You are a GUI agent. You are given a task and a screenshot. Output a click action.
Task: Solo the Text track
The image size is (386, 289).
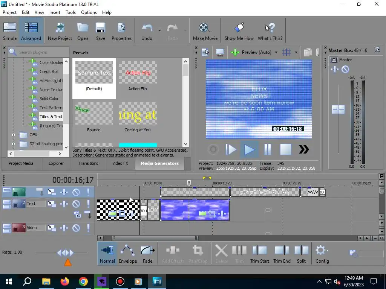(x=88, y=204)
